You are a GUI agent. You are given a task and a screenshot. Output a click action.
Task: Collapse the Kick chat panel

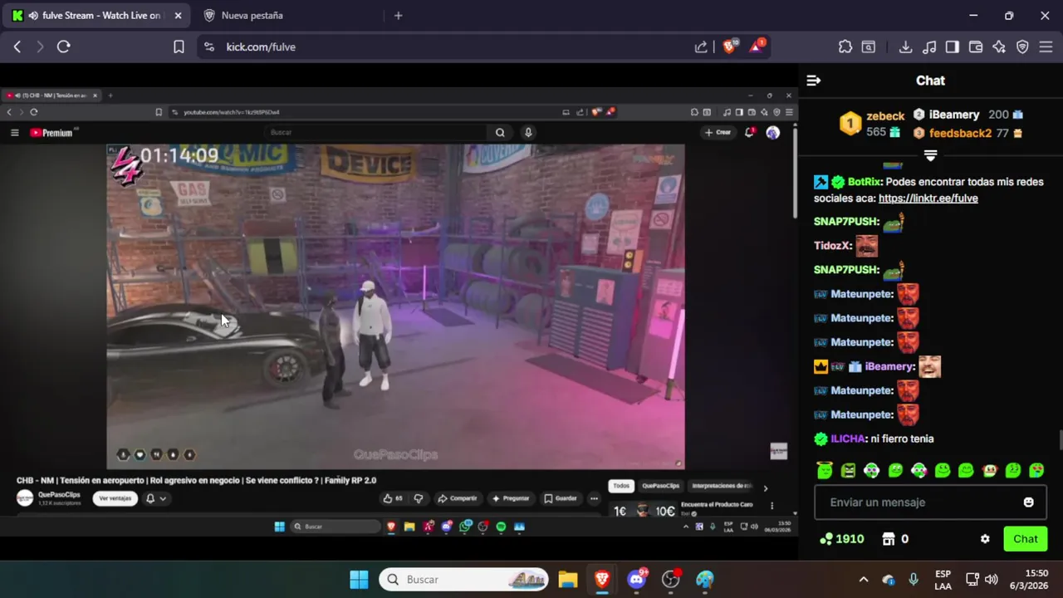tap(814, 81)
